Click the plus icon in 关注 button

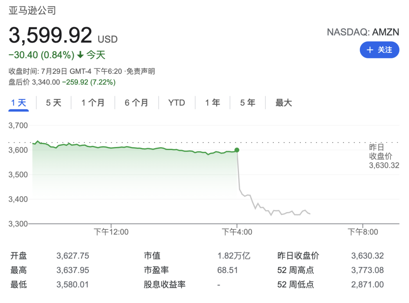[370, 50]
